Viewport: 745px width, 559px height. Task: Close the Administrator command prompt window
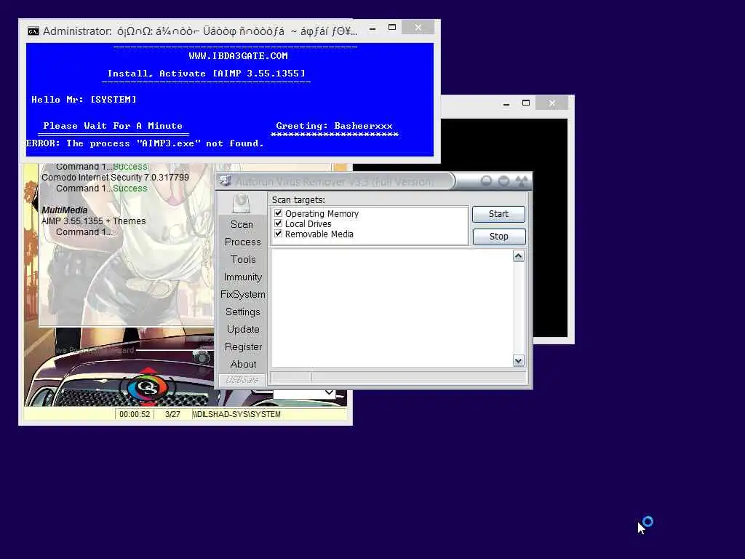(x=418, y=28)
